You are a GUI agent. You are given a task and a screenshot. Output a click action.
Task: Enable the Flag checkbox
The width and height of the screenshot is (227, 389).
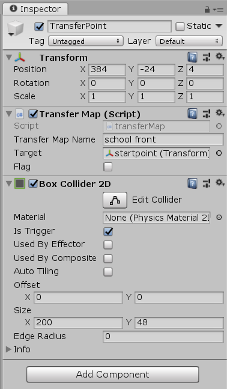coord(108,167)
